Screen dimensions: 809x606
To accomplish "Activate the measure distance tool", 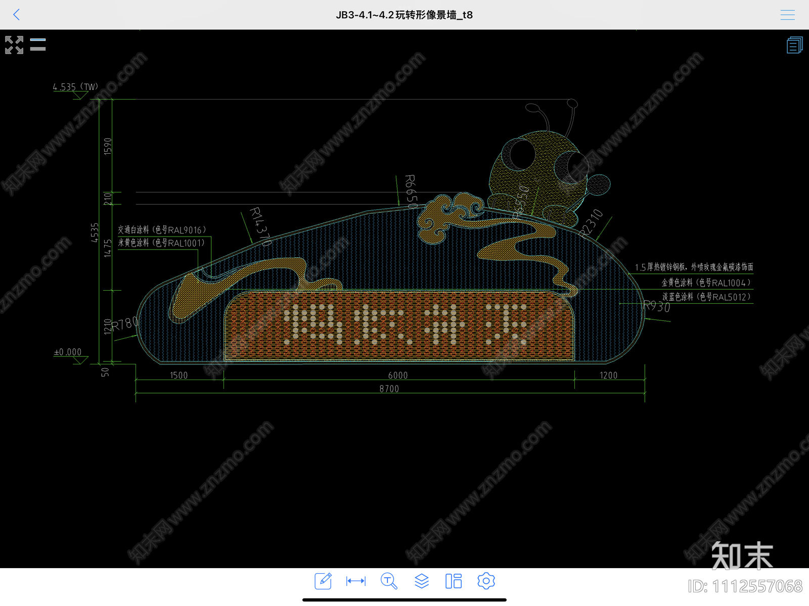I will [x=355, y=581].
